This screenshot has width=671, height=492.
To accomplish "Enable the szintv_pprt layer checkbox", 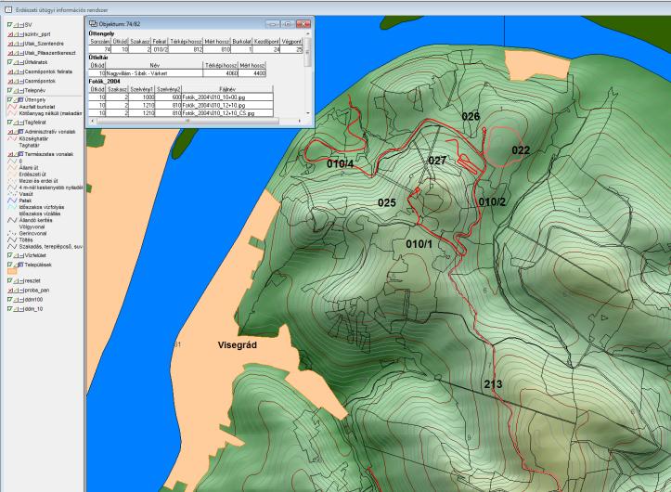I will 10,34.
